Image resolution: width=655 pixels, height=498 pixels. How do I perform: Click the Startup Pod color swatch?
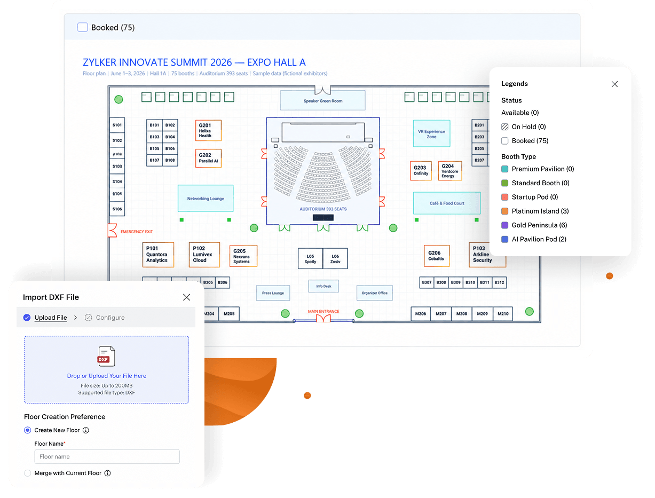point(505,197)
